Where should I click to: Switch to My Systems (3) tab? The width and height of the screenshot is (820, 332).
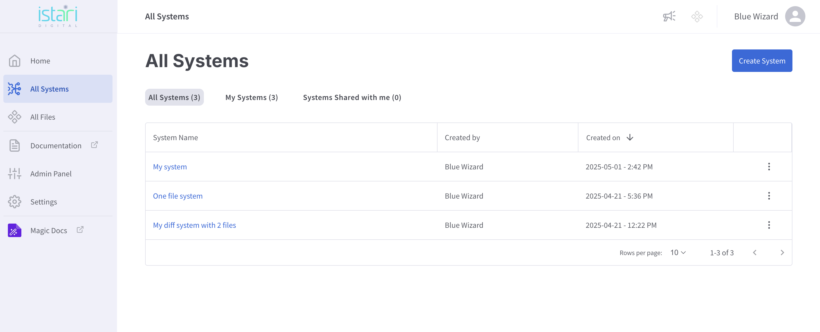tap(251, 97)
